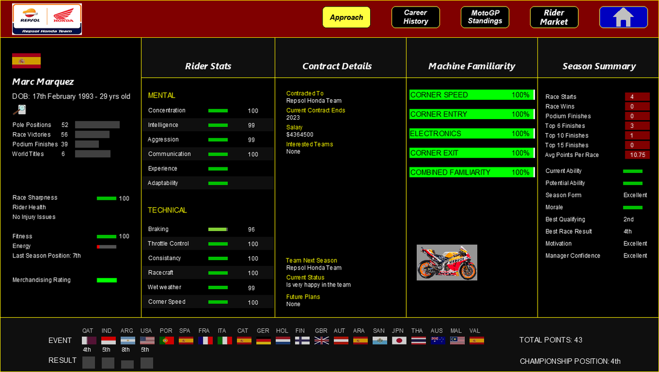Click the salary value $4364500
The image size is (659, 372).
pos(300,134)
